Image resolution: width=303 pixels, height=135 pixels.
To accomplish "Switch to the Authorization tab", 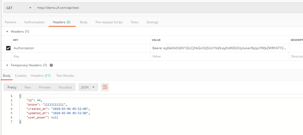I will [x=34, y=22].
